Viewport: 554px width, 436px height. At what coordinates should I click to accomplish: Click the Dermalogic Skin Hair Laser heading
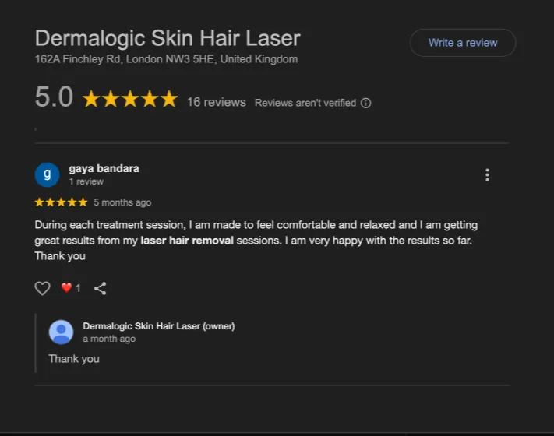point(168,38)
